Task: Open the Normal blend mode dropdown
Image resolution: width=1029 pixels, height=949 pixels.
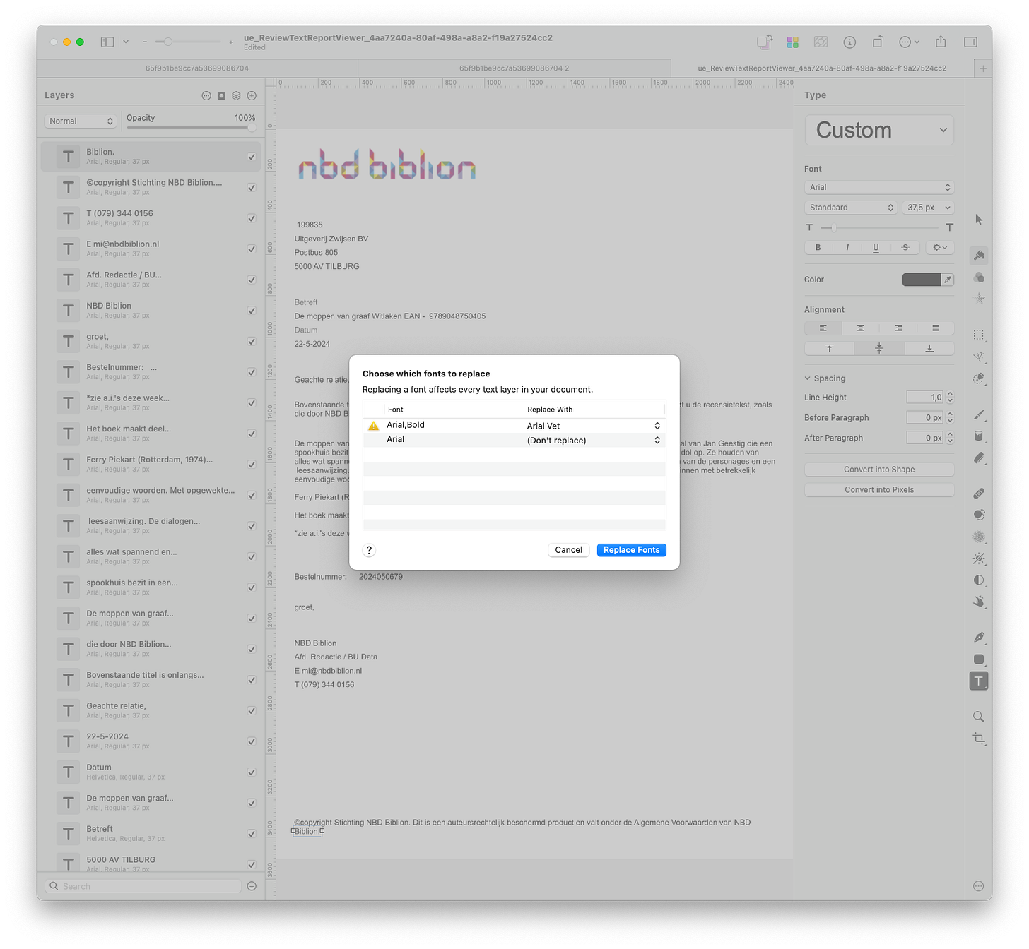Action: [x=81, y=121]
